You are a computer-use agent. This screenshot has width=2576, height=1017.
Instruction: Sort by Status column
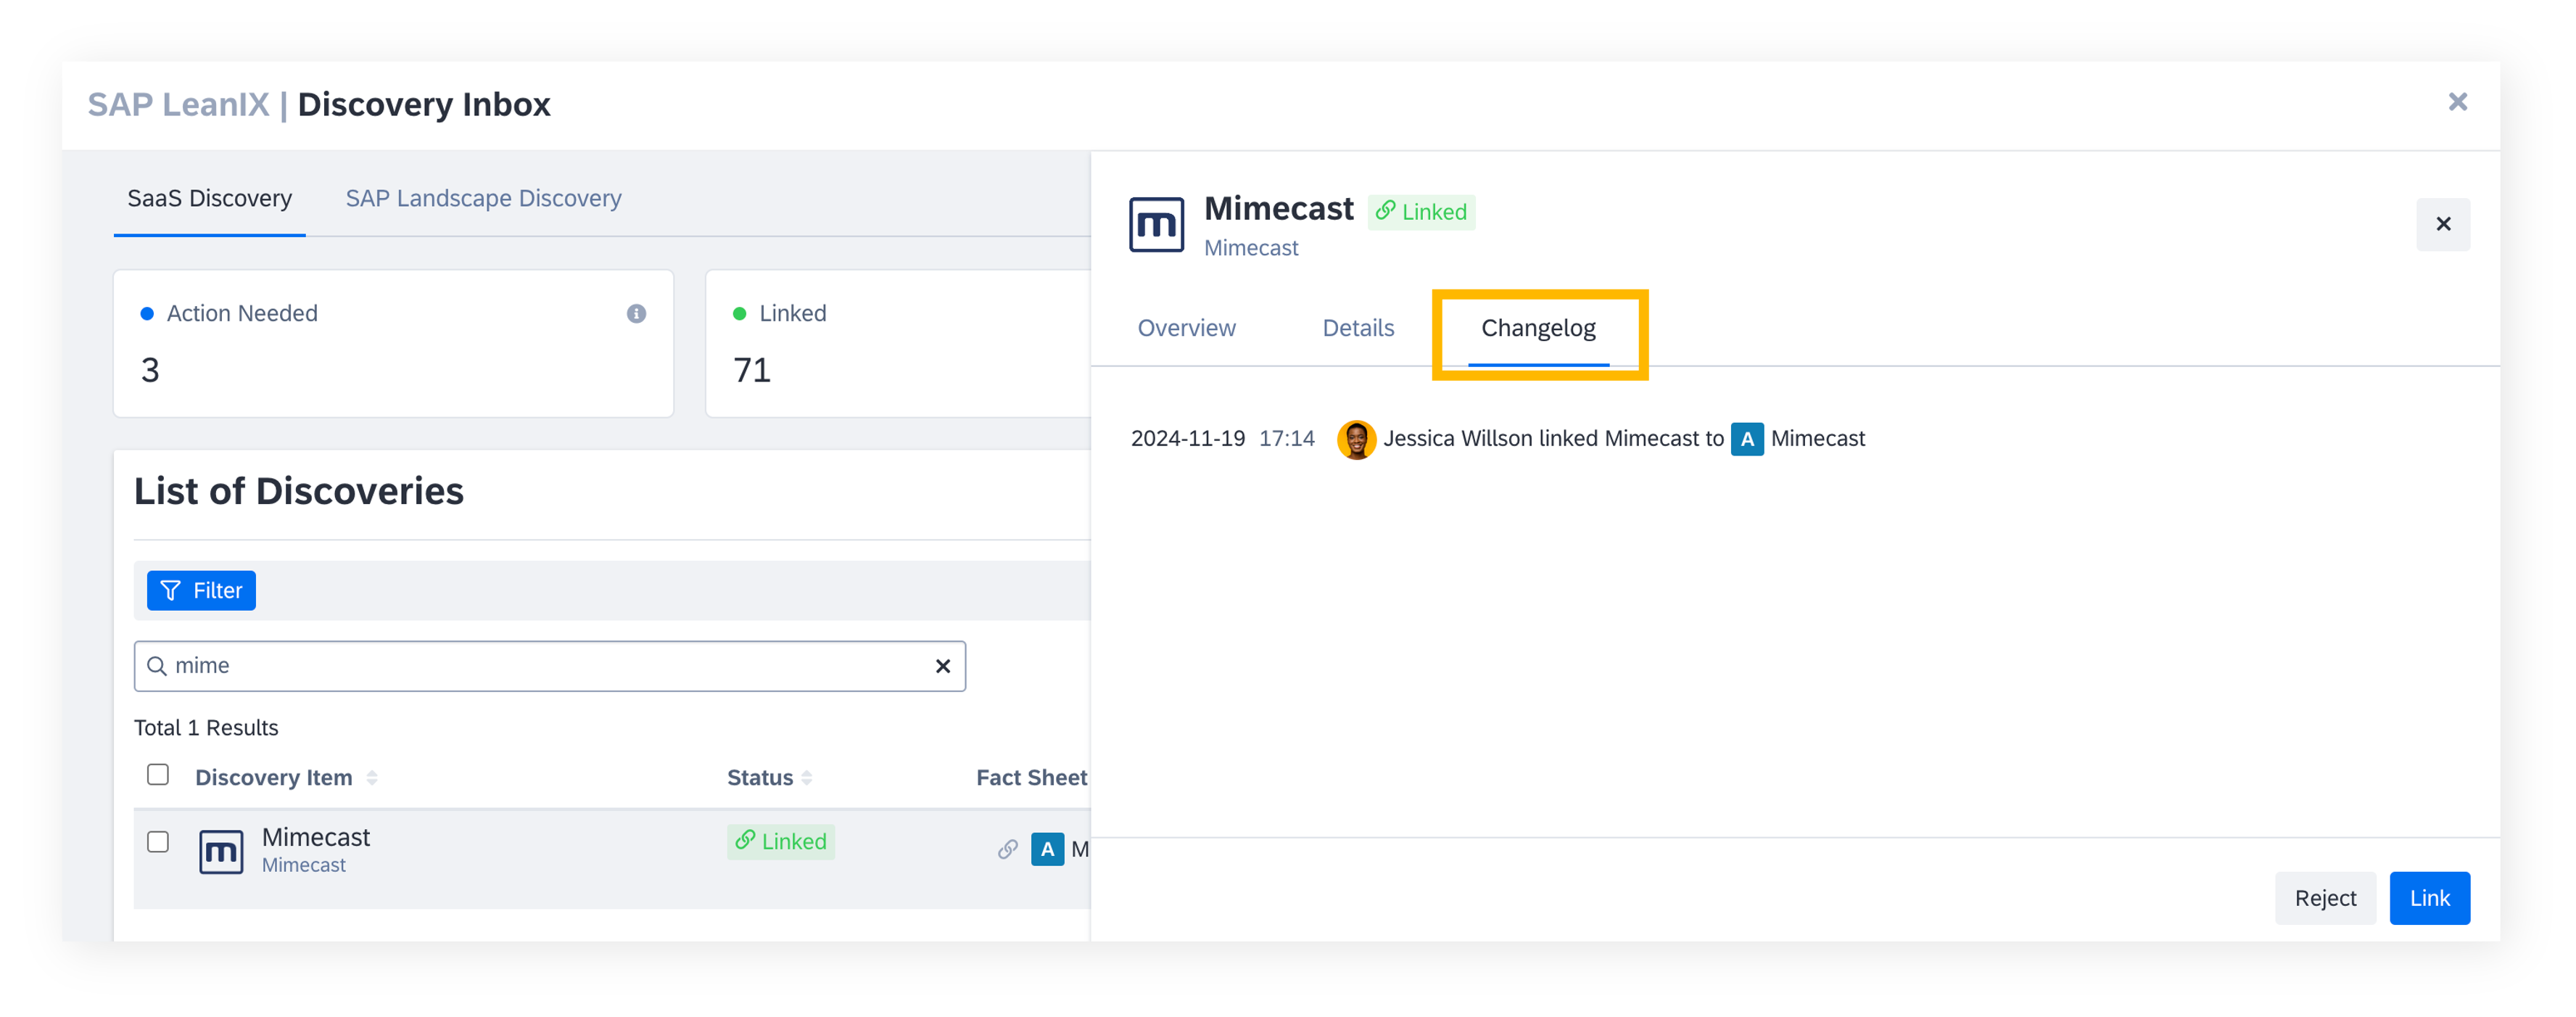tap(769, 778)
